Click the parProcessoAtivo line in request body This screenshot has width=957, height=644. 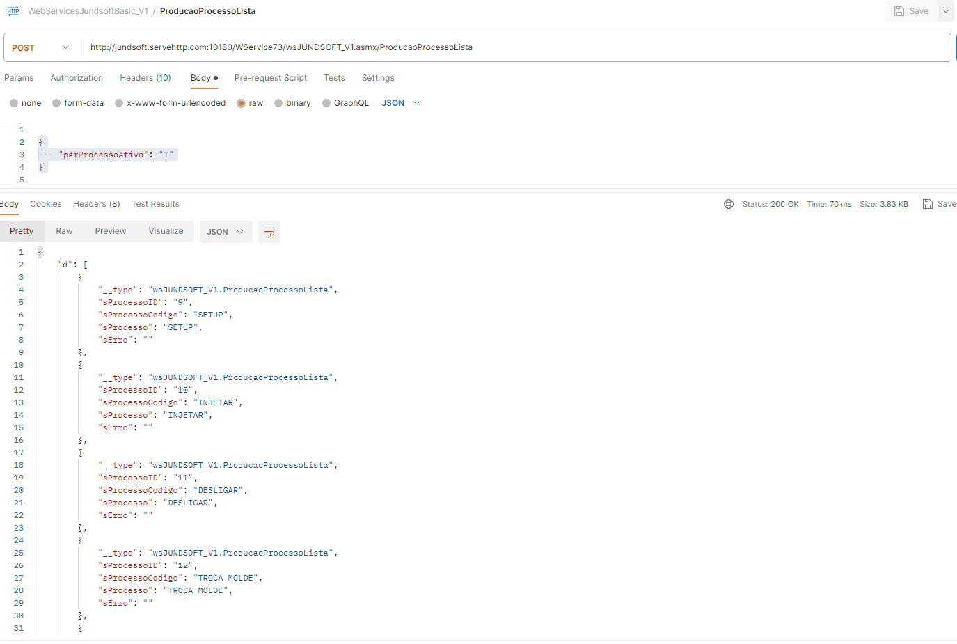click(116, 155)
